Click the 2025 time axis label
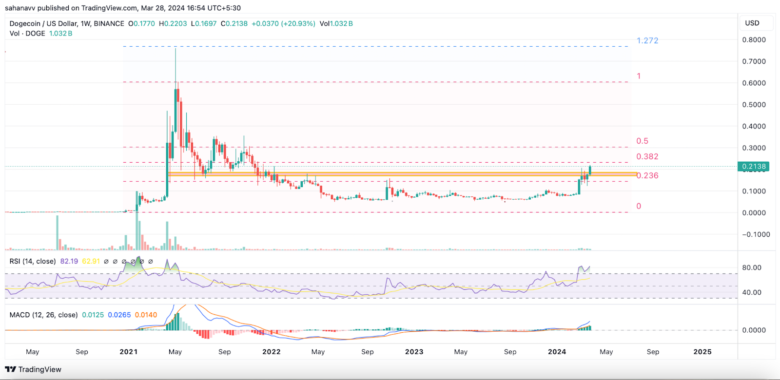This screenshot has width=780, height=380. [x=702, y=352]
